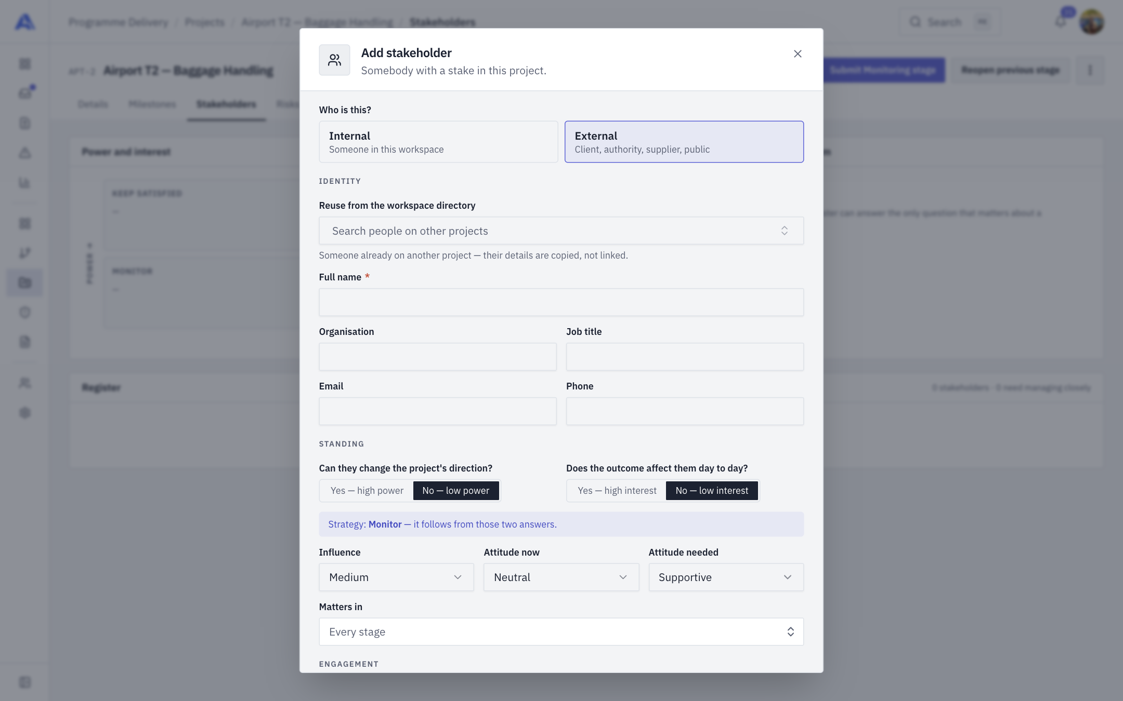Image resolution: width=1123 pixels, height=701 pixels.
Task: Select the Stakeholders tab
Action: [226, 104]
